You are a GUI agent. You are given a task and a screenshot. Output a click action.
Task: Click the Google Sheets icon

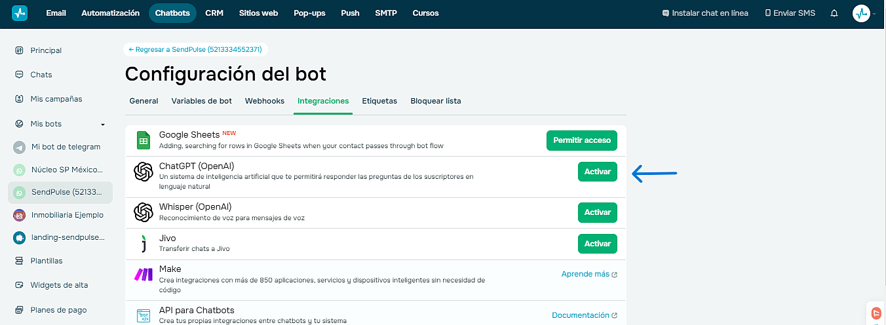144,141
